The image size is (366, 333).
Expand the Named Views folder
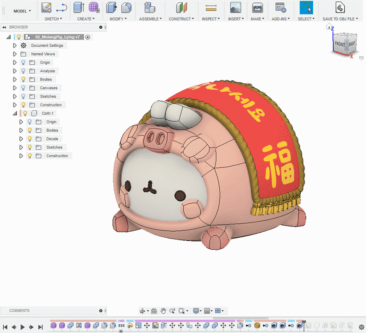click(x=15, y=54)
